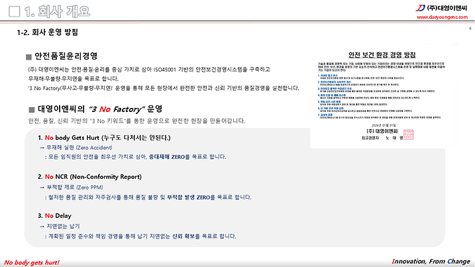This screenshot has height=267, width=475.
Task: Click the red company seal stamp
Action: [408, 134]
